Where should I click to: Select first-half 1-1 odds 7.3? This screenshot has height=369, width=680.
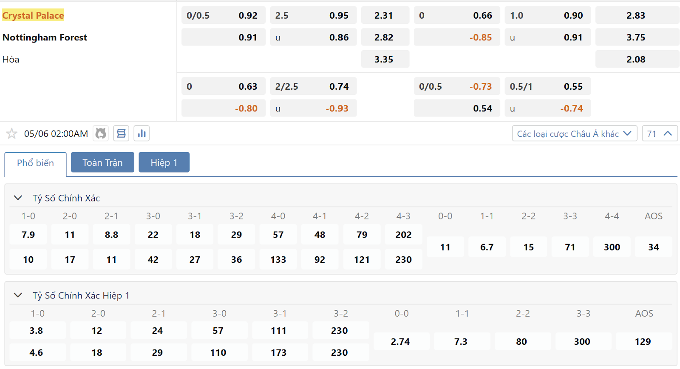[462, 341]
